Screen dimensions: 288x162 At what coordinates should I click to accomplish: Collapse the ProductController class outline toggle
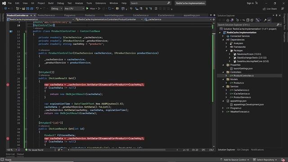point(26,31)
